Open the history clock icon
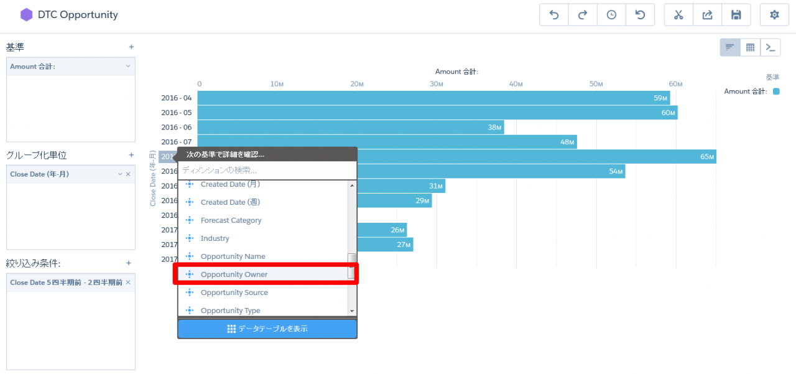Screen dimensions: 796x374 pos(611,15)
